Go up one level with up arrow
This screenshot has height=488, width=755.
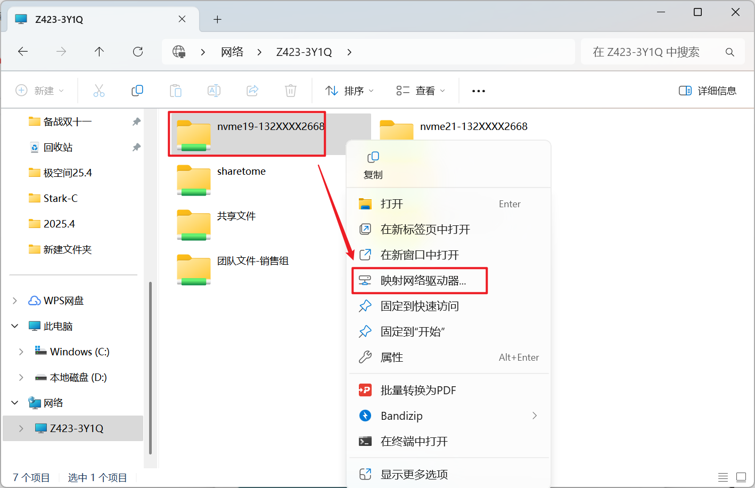(x=99, y=52)
